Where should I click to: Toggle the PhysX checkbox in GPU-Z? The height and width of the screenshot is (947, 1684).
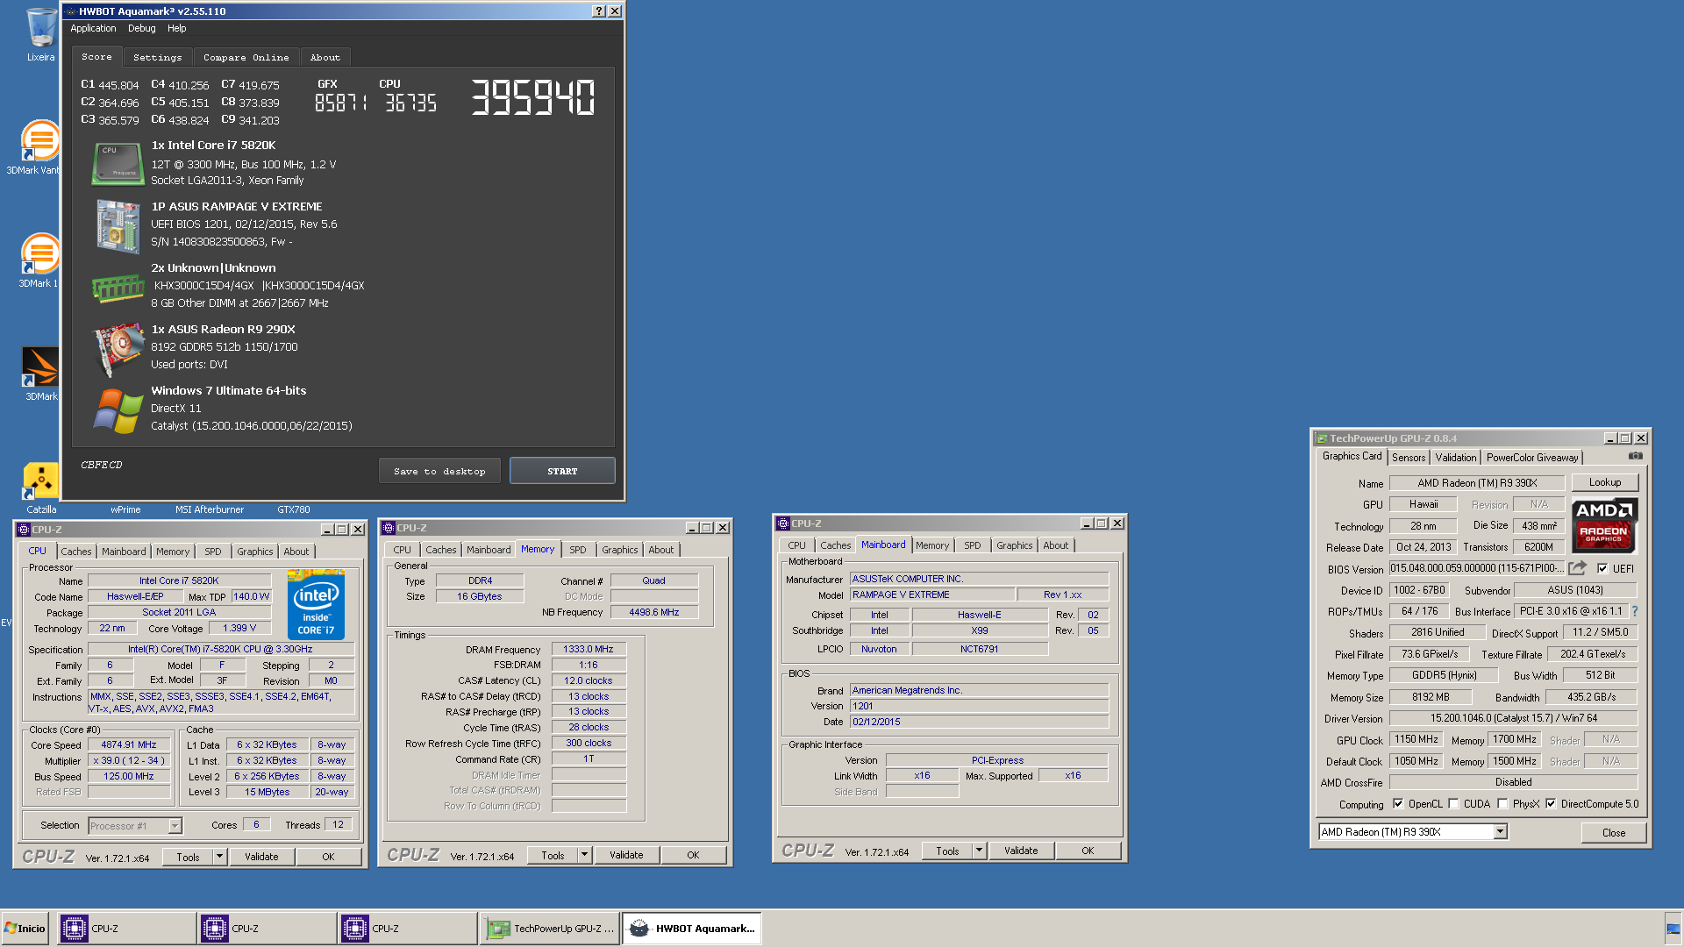(1502, 804)
